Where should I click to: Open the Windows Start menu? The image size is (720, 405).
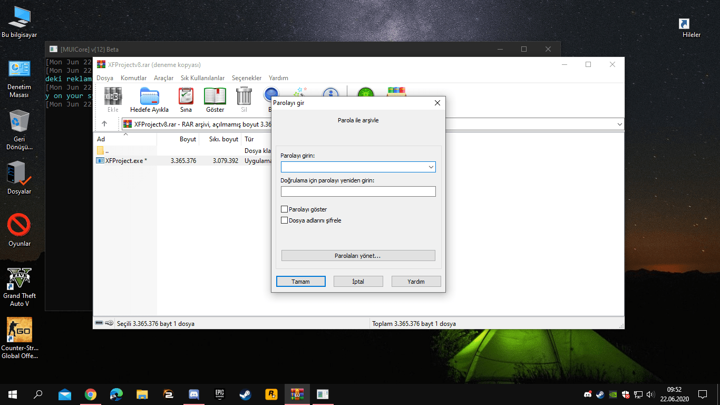13,394
